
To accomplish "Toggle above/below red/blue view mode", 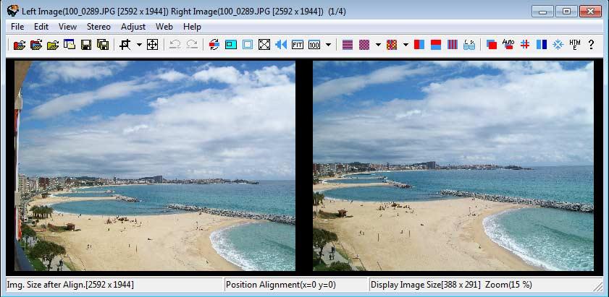I will pos(436,45).
